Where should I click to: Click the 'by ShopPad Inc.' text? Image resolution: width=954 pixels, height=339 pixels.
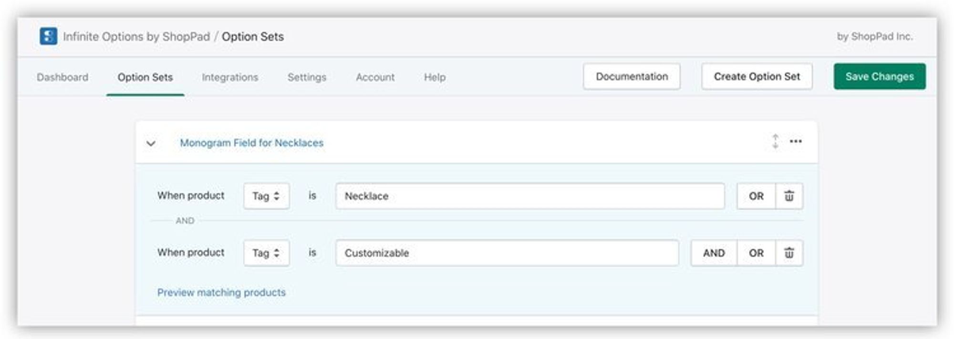pyautogui.click(x=875, y=36)
